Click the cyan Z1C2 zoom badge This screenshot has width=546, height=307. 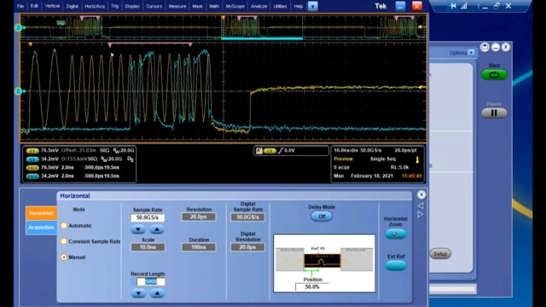pos(32,177)
